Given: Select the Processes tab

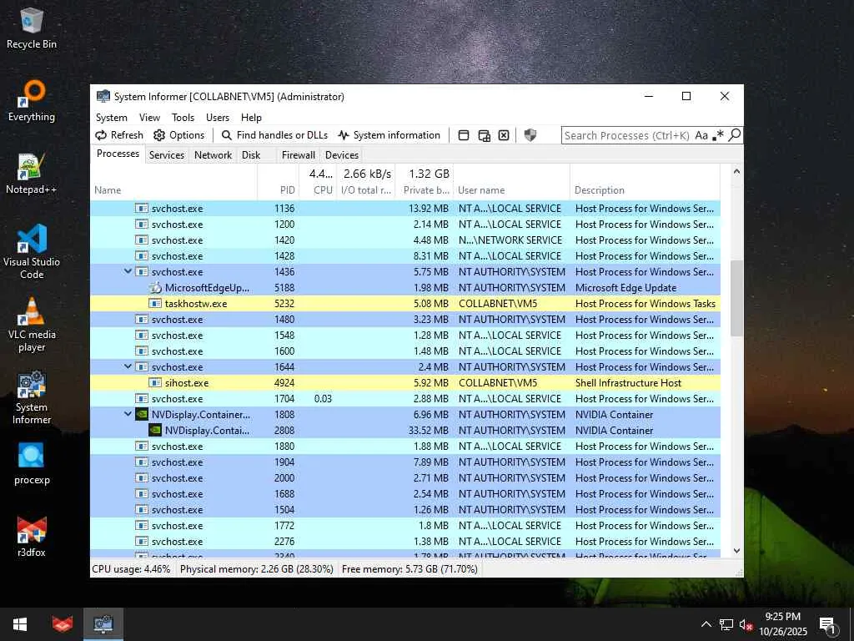Looking at the screenshot, I should 118,154.
